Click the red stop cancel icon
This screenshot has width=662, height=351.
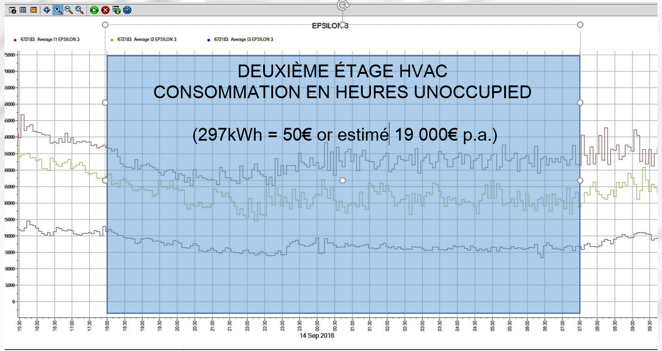[x=105, y=10]
